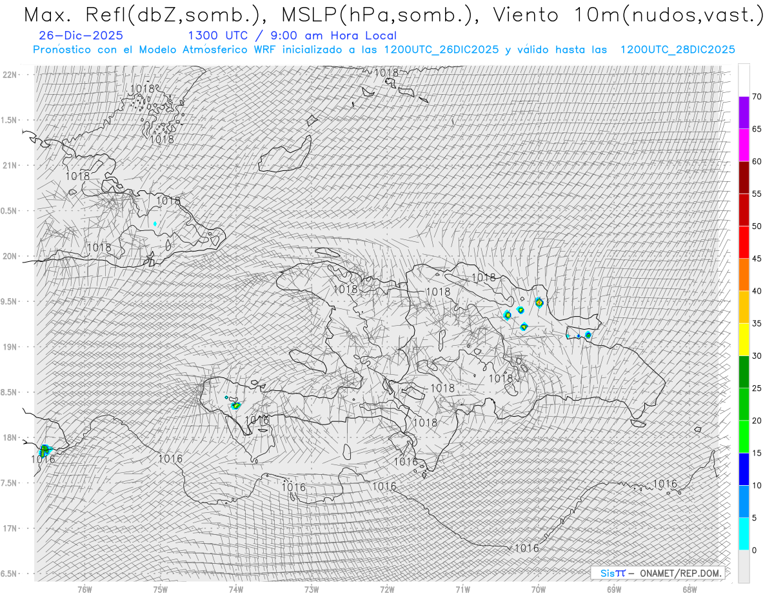
Task: Click the '70W' longitude label
Action: [539, 589]
